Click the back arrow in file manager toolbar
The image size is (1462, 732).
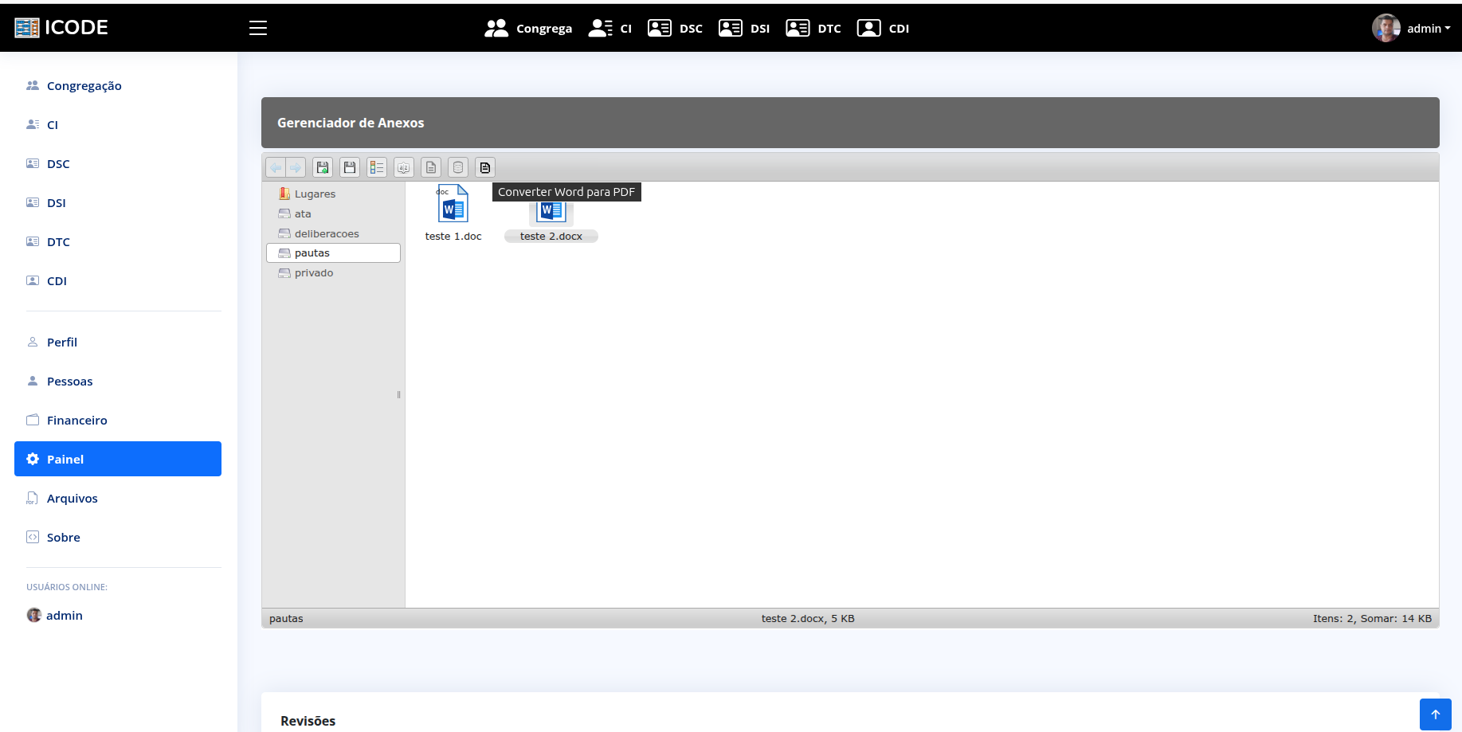pos(276,167)
